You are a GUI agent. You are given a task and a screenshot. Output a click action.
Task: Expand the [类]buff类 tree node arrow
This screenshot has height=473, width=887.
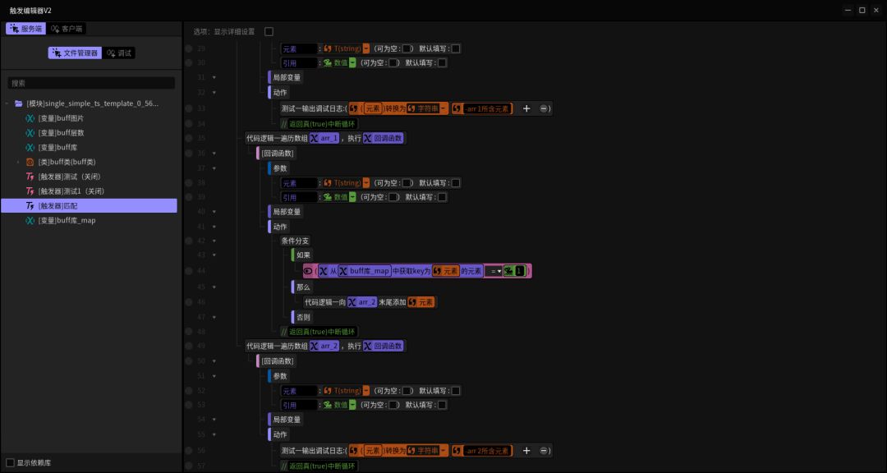[x=18, y=163]
